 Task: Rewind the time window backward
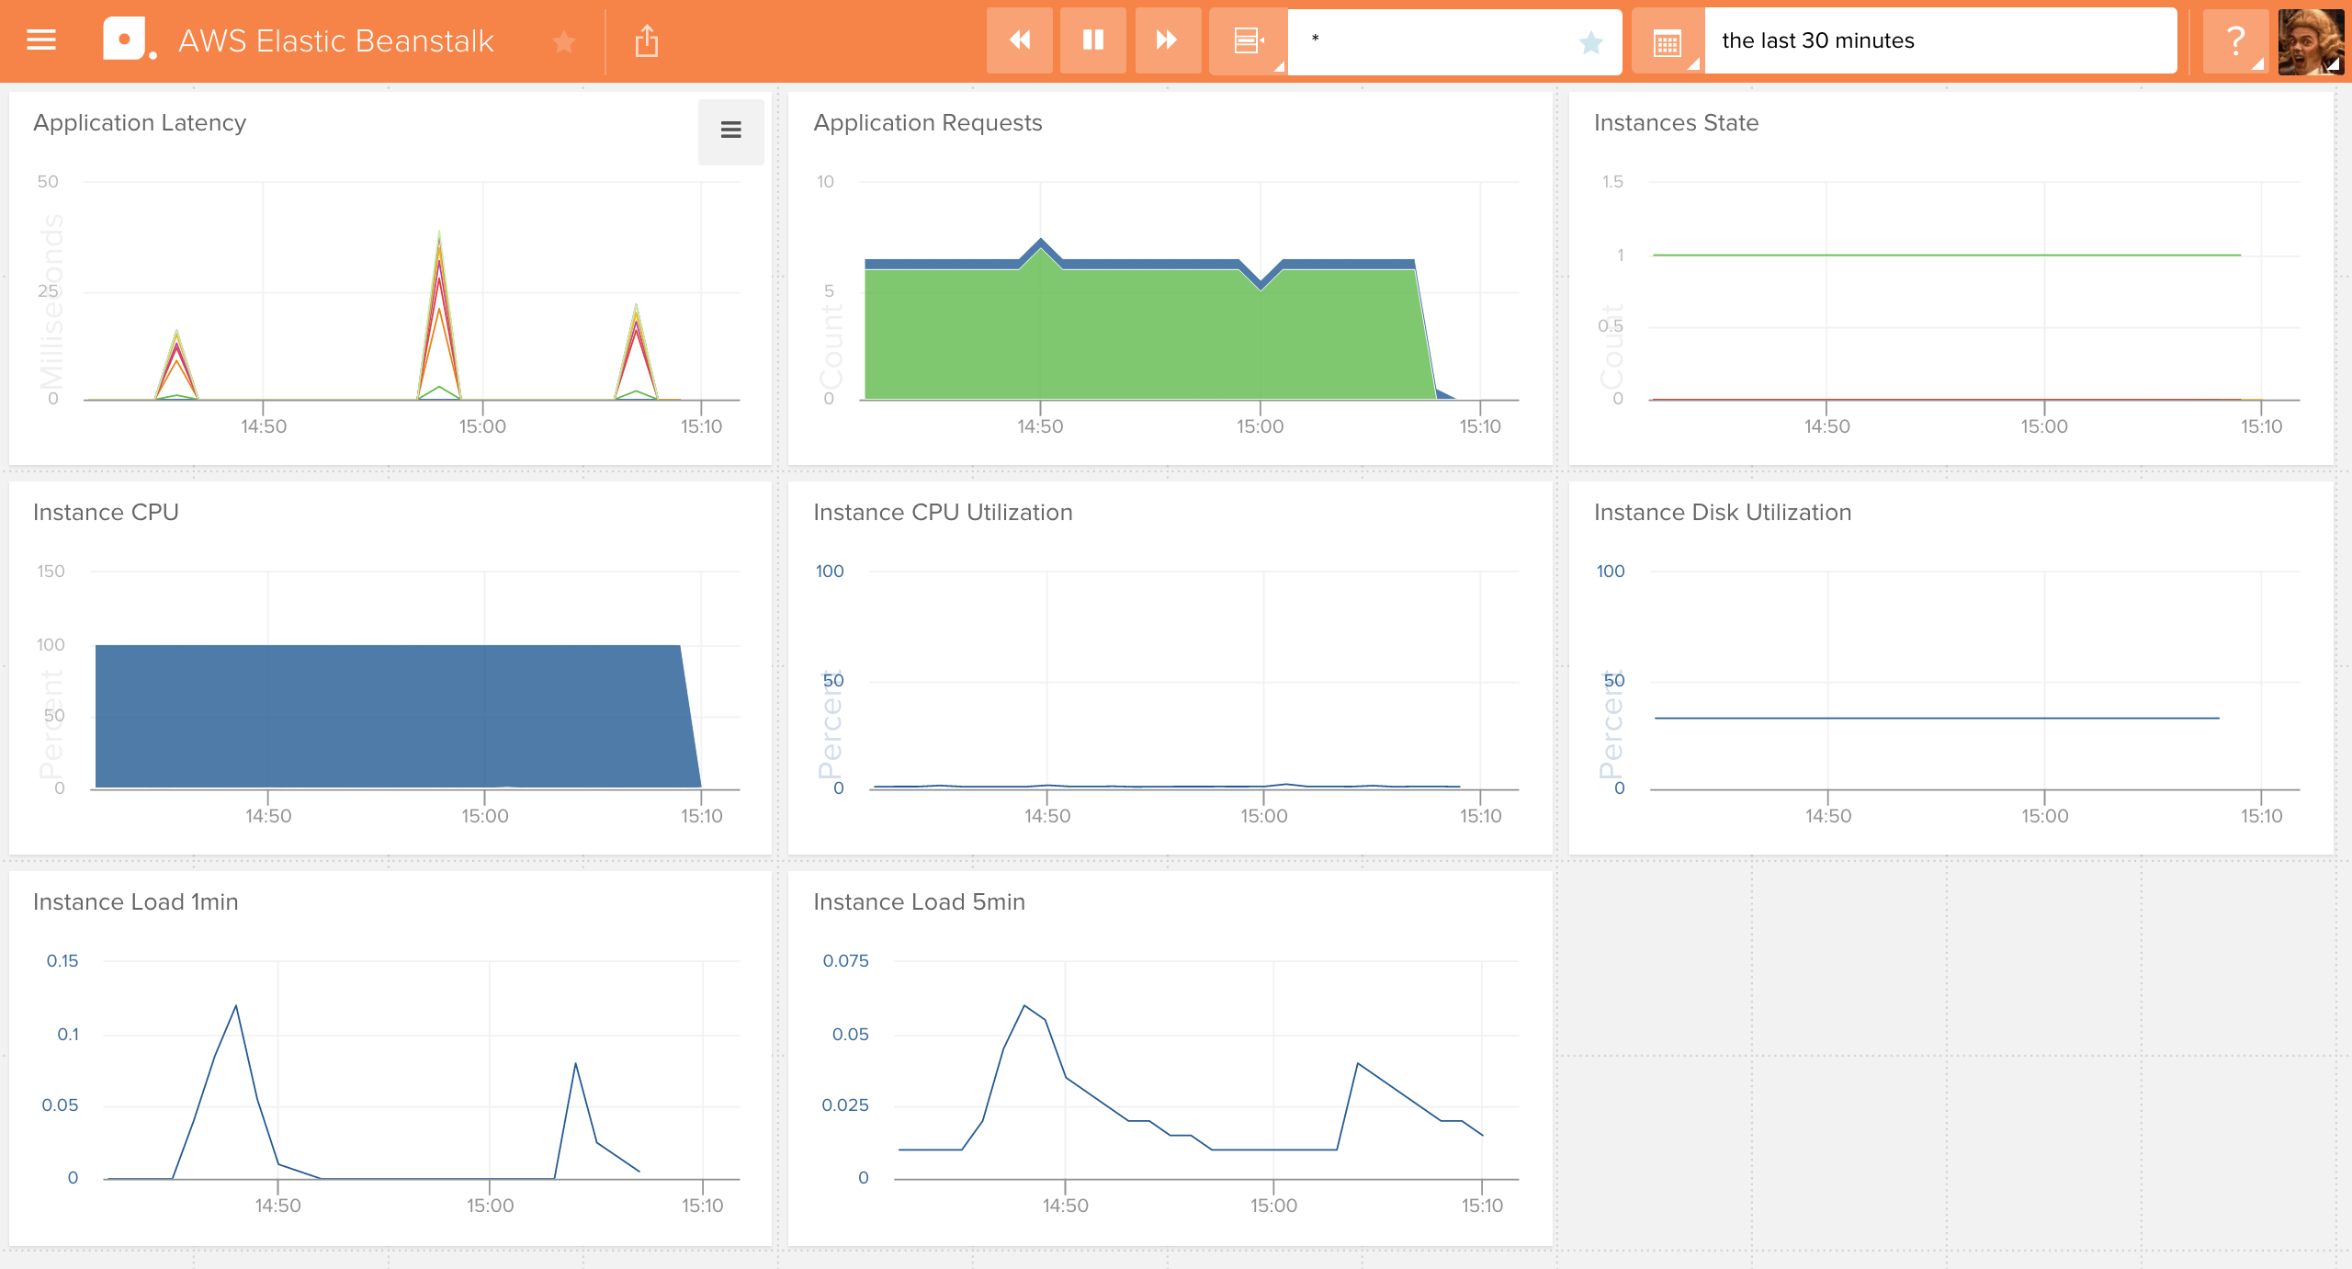pyautogui.click(x=1019, y=40)
